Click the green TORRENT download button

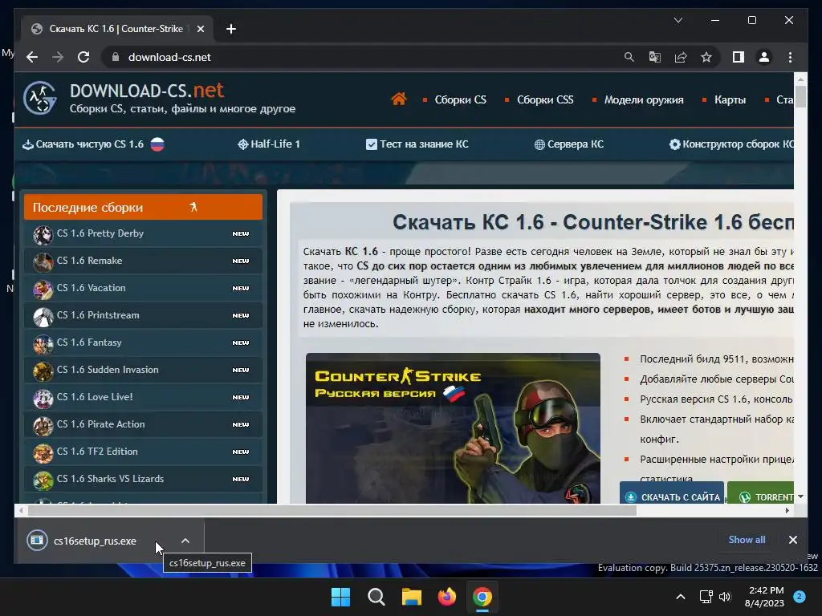[761, 493]
